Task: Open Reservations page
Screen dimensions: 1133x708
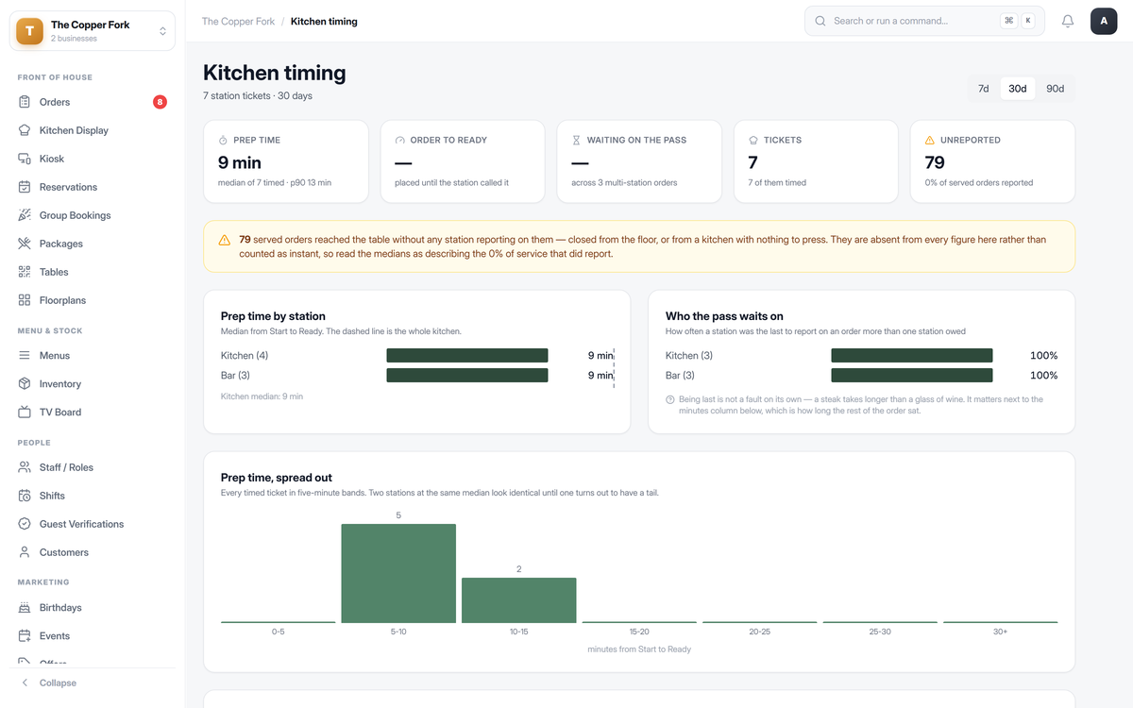Action: [x=93, y=187]
